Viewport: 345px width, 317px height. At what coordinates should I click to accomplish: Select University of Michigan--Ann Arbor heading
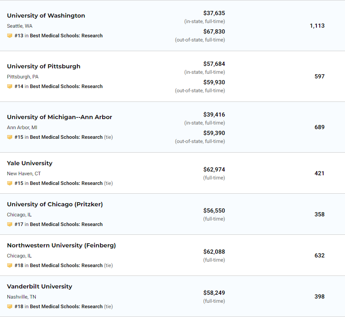point(59,117)
